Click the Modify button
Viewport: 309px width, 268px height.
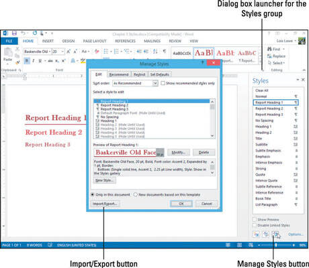[x=179, y=152]
